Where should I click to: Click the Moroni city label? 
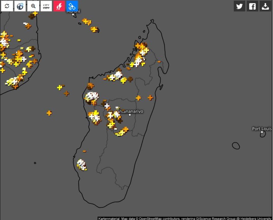[73, 11]
